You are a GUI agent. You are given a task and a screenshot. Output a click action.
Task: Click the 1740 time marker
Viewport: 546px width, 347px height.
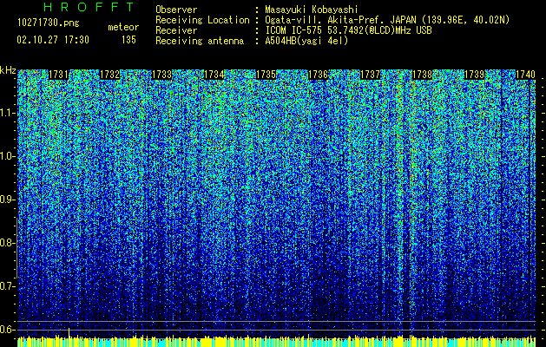click(525, 75)
